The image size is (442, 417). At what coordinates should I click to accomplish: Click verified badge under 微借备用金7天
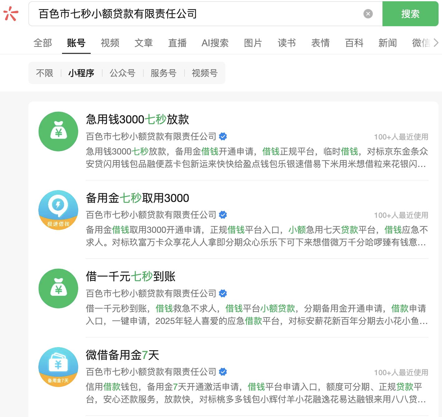pos(223,372)
